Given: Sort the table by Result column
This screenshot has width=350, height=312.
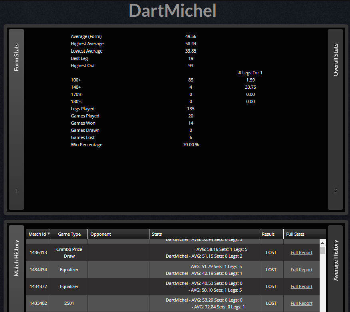Looking at the screenshot, I should coord(268,234).
